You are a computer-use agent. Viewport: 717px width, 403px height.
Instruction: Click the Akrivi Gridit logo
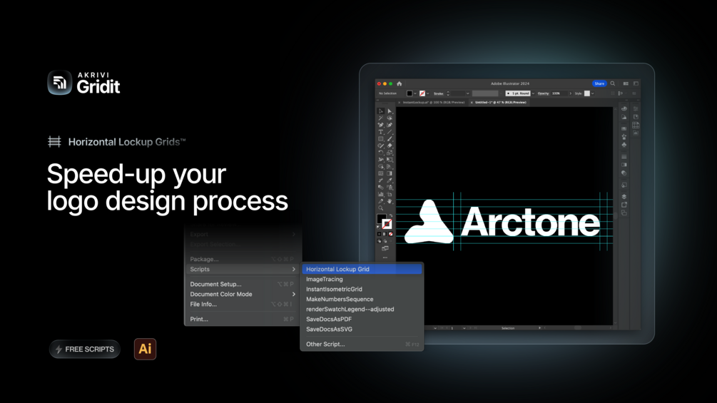tap(83, 83)
